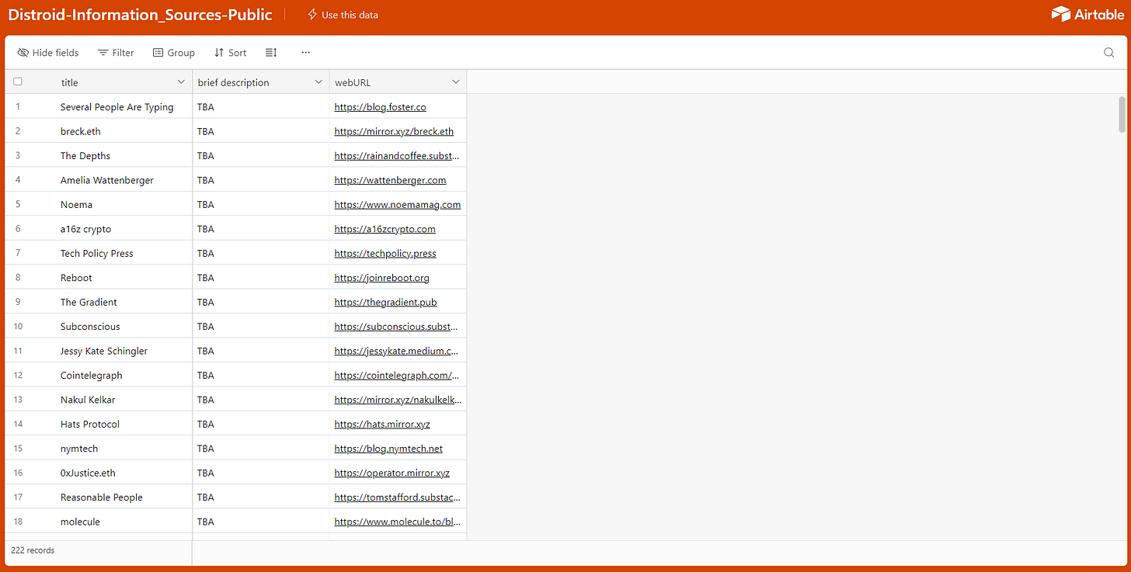Click the vertical scrollbar thumb
This screenshot has width=1131, height=572.
pyautogui.click(x=1121, y=114)
